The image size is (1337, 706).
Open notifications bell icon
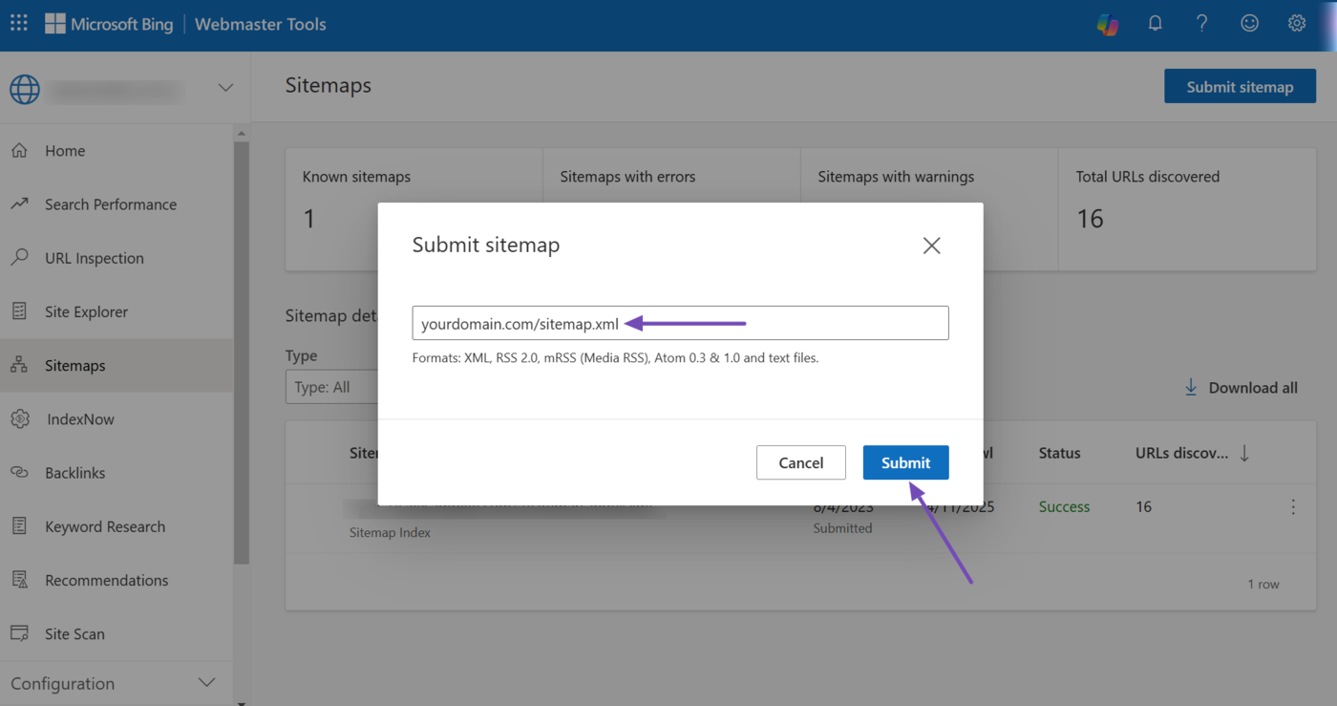click(1155, 24)
